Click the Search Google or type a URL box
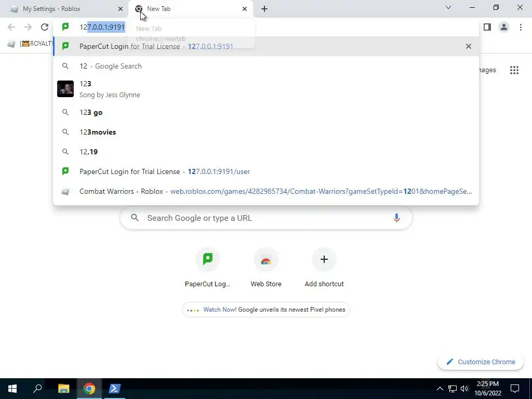The height and width of the screenshot is (399, 532). point(266,218)
